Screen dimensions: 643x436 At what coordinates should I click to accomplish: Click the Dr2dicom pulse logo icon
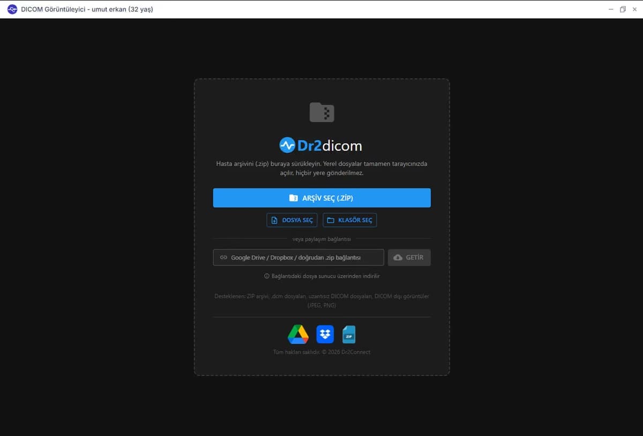[287, 145]
